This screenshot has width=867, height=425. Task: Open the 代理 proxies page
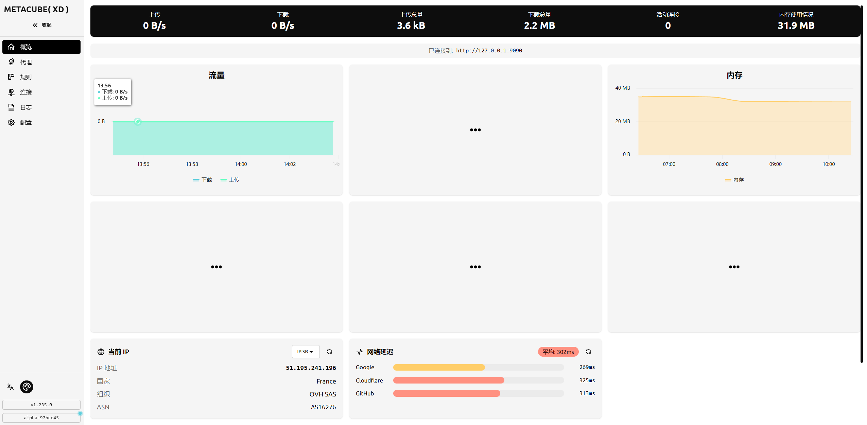pos(25,62)
